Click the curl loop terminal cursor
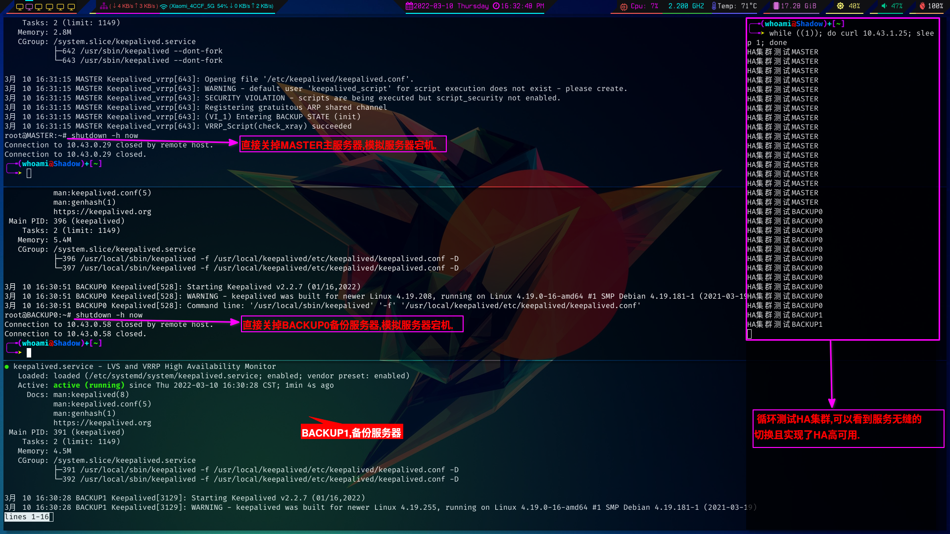950x534 pixels. [750, 334]
